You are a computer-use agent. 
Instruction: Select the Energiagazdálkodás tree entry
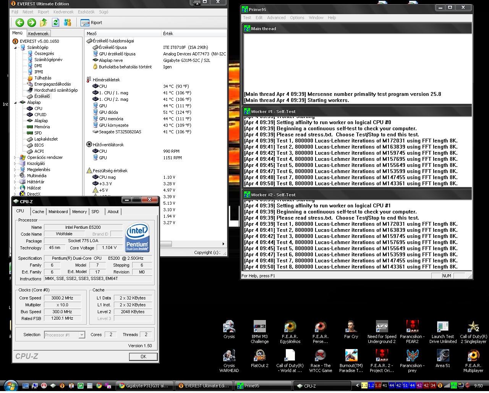[52, 84]
